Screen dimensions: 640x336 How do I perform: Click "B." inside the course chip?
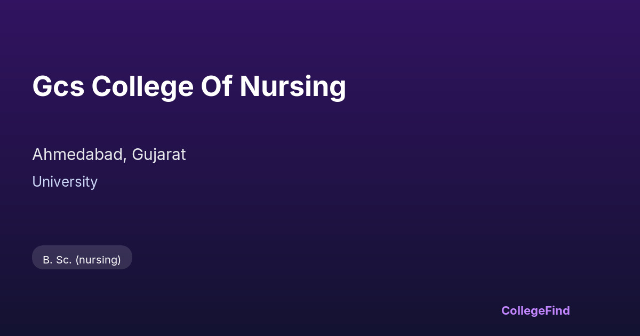[47, 260]
